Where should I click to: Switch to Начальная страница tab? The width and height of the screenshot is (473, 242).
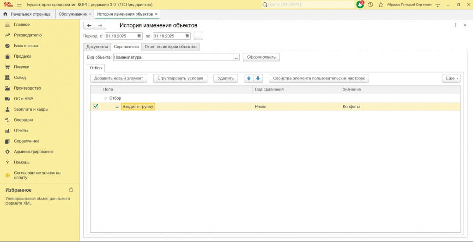28,14
